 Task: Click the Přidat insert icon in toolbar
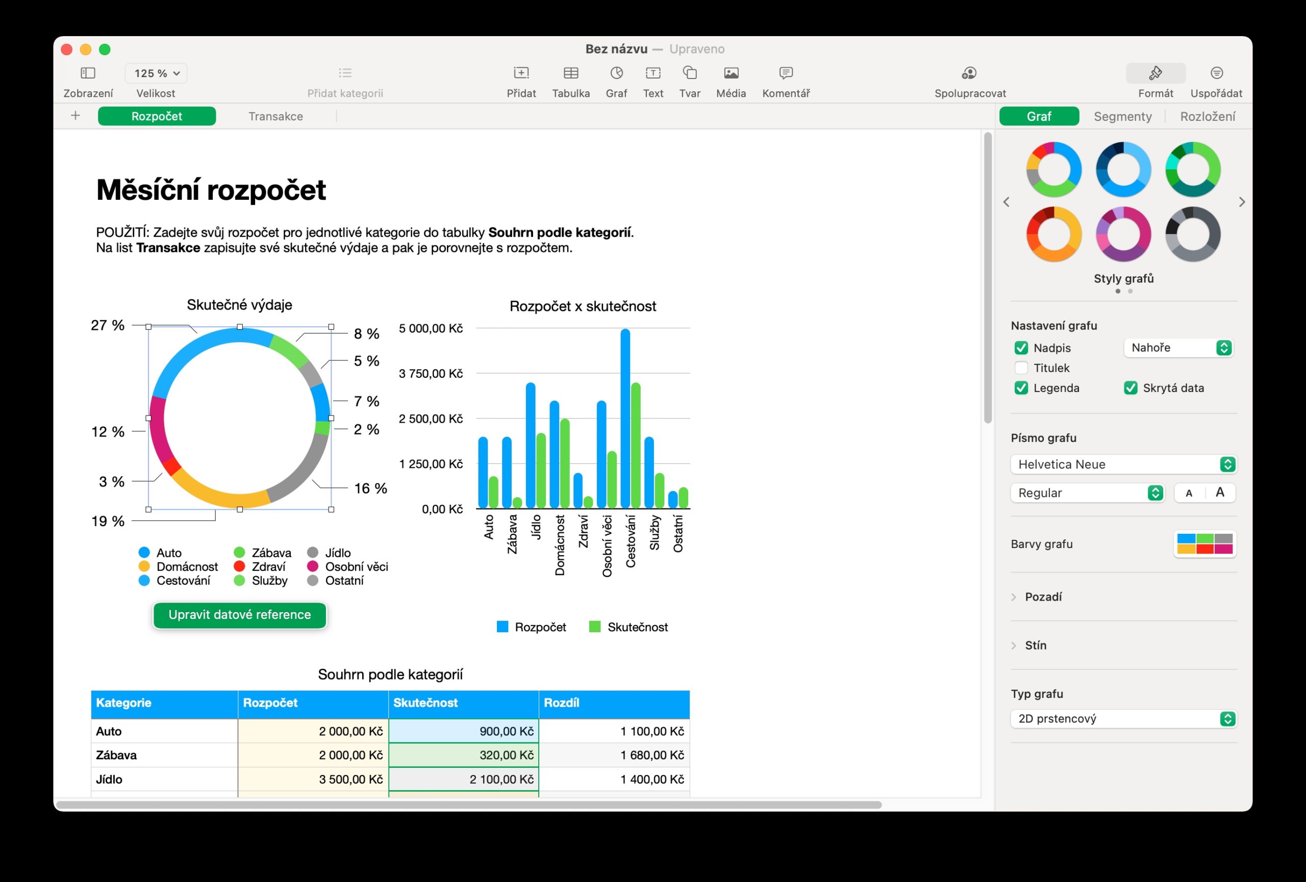coord(520,73)
